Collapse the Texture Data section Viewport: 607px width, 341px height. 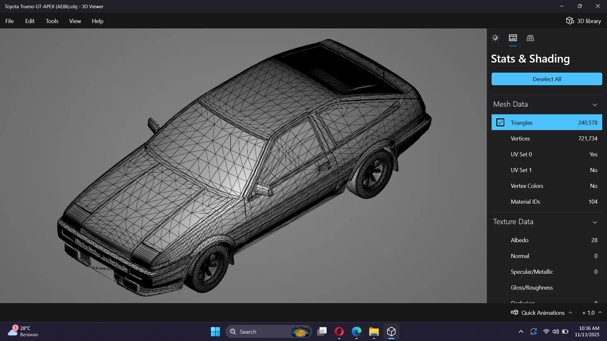[x=595, y=222]
